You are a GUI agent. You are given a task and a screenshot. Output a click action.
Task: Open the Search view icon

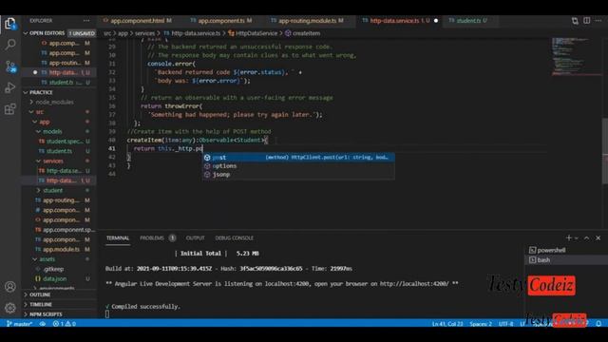point(10,45)
